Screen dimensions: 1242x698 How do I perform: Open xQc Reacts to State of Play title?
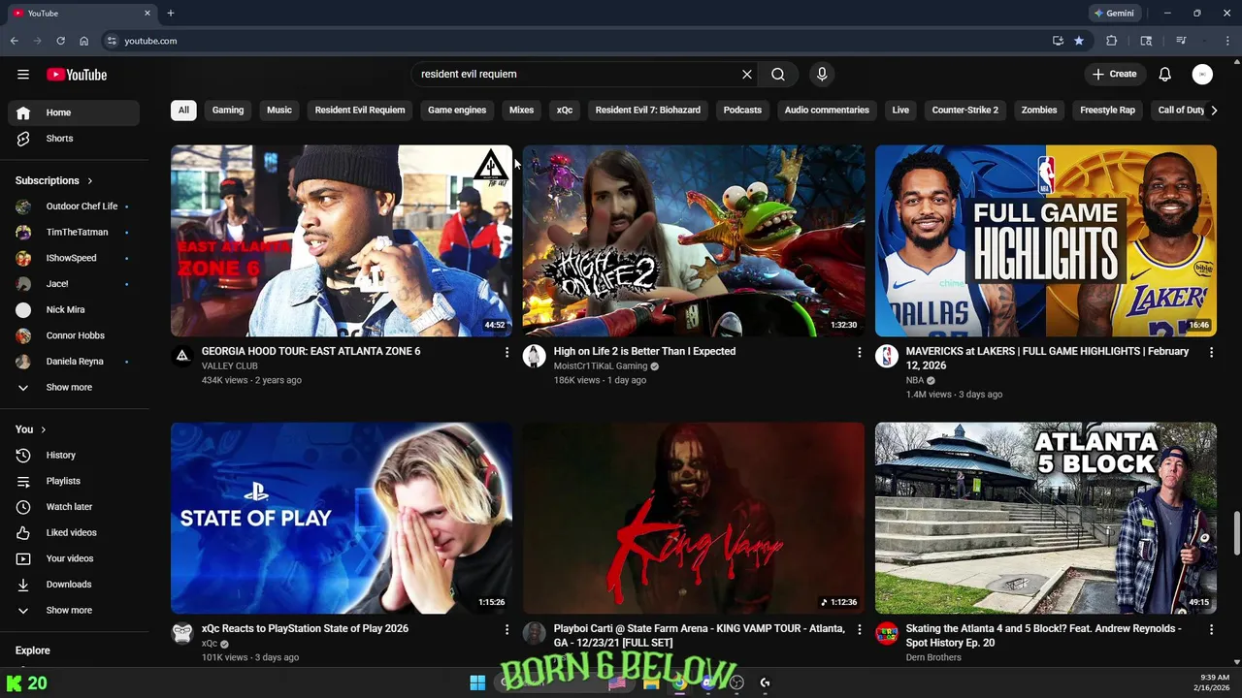click(305, 629)
